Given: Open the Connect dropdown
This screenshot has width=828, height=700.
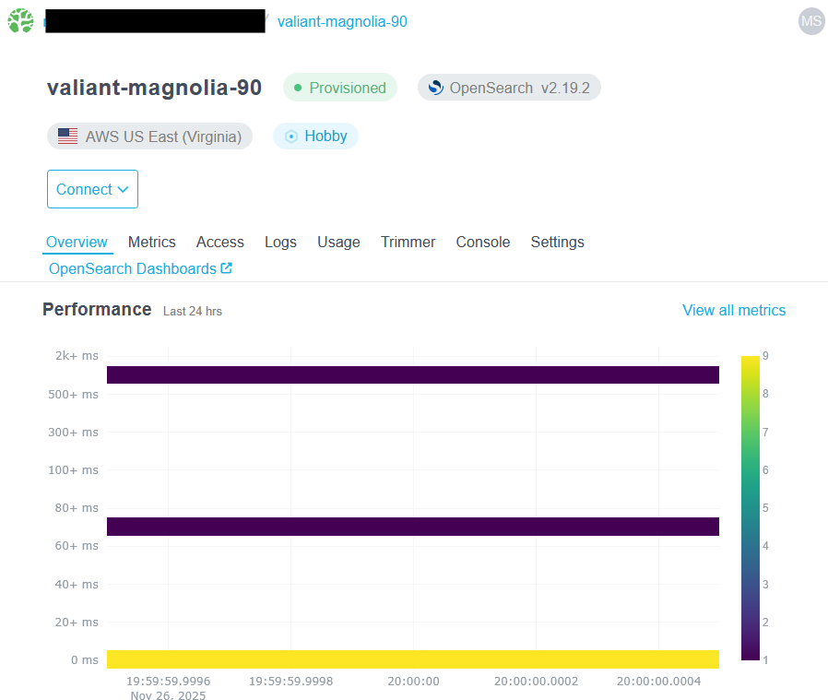Looking at the screenshot, I should coord(92,189).
